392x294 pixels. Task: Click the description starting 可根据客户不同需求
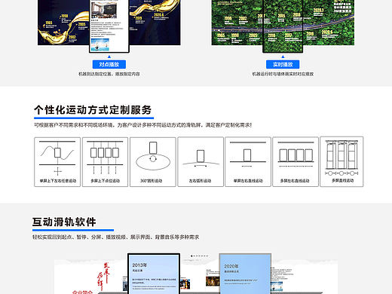143,125
